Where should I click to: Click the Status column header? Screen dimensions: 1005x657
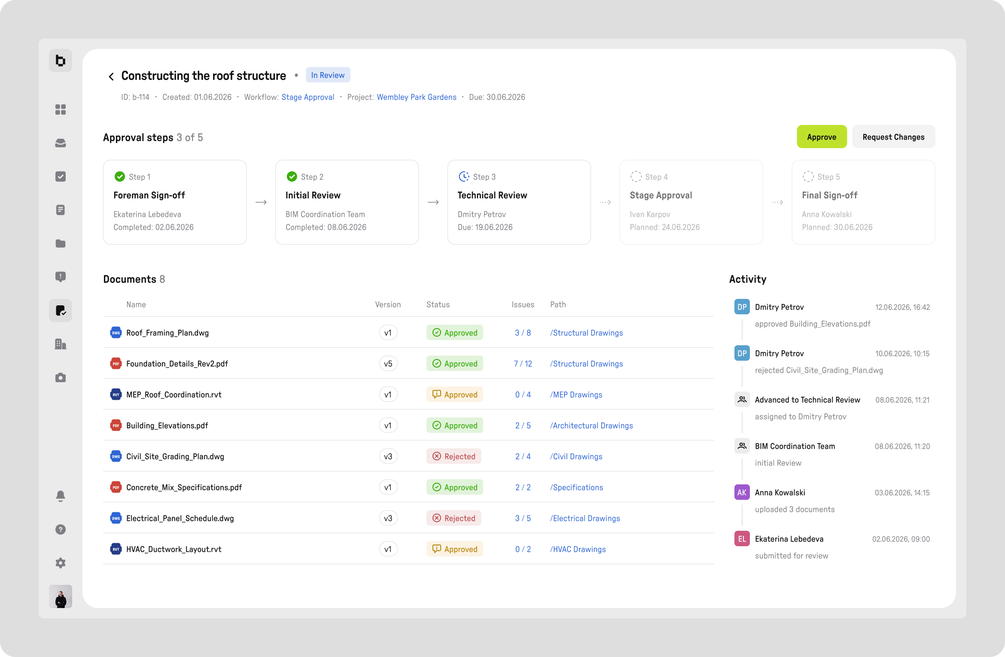[x=438, y=304]
